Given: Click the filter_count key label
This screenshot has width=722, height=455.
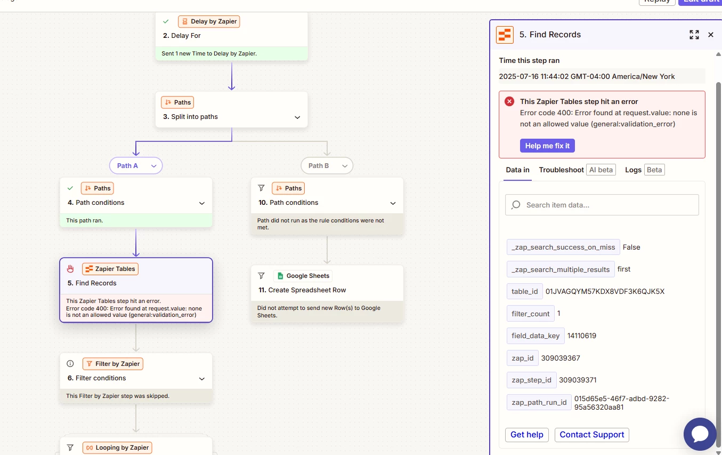Looking at the screenshot, I should (530, 314).
